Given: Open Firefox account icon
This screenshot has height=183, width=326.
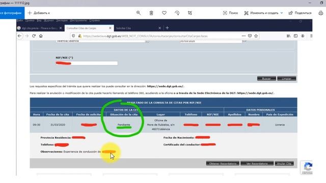Looking at the screenshot, I should point(303,36).
